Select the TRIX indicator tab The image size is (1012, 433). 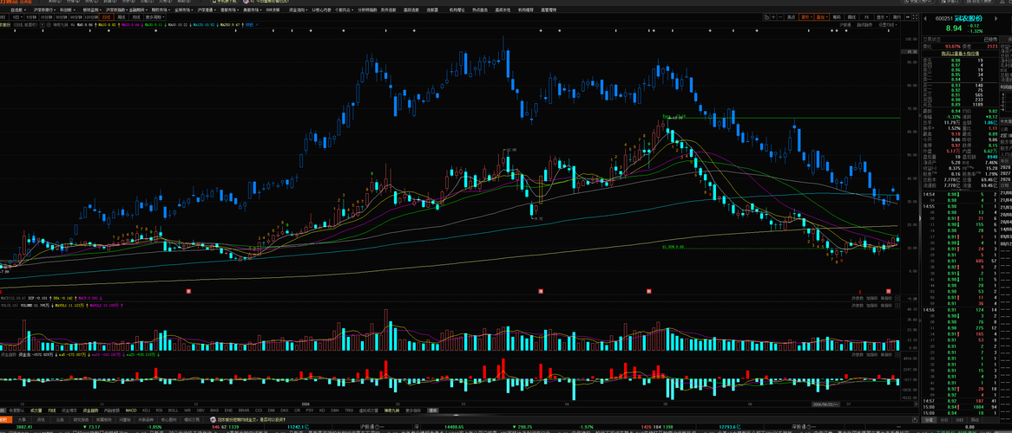[349, 410]
